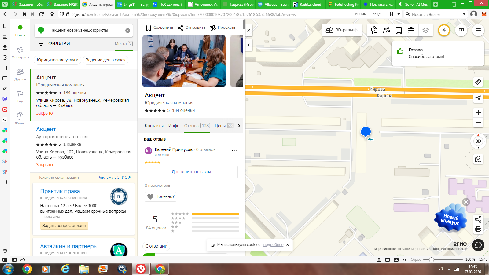Screen dimensions: 489x275
Task: Click the Места 2 counter
Action: (123, 44)
